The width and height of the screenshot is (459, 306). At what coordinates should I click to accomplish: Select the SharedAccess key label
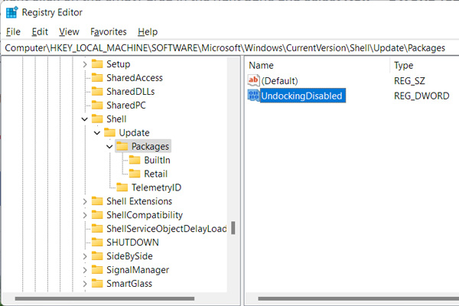[135, 78]
